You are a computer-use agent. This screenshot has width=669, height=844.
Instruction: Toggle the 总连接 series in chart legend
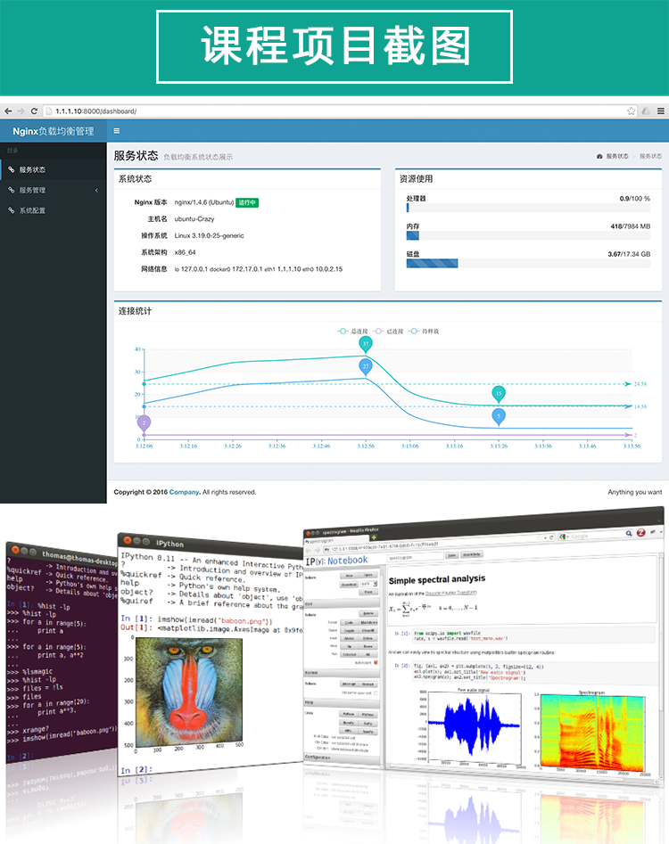[353, 331]
